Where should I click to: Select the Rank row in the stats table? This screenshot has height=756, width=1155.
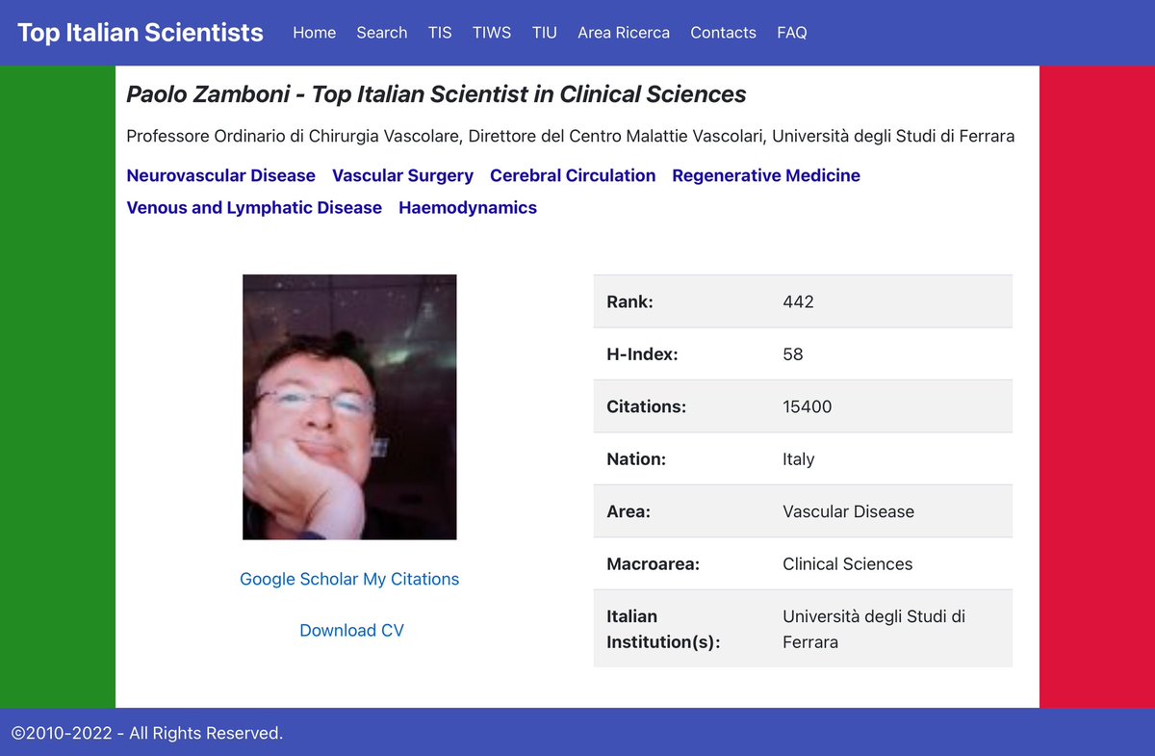pyautogui.click(x=803, y=301)
